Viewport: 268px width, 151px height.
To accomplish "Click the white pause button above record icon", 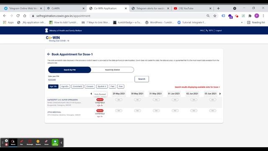I will (x=6, y=141).
